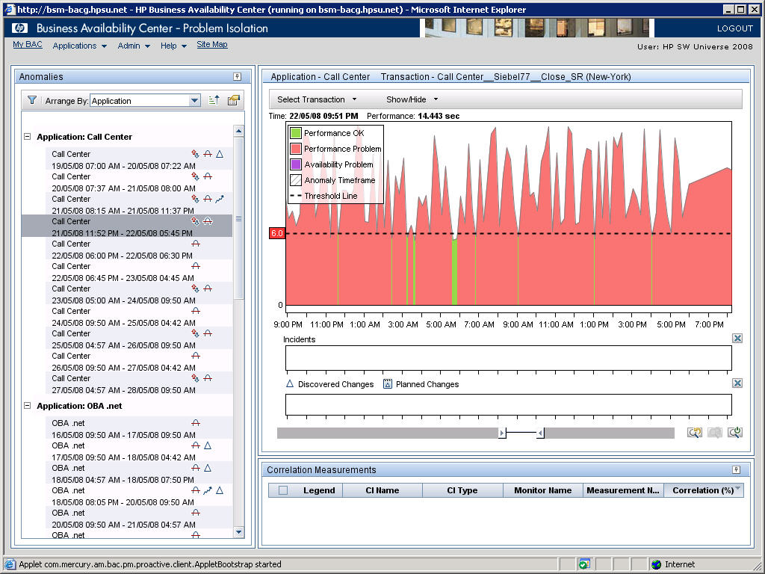
Task: Click trend chart icon on 21/05/08 08:15 AM anomaly
Action: [x=220, y=199]
